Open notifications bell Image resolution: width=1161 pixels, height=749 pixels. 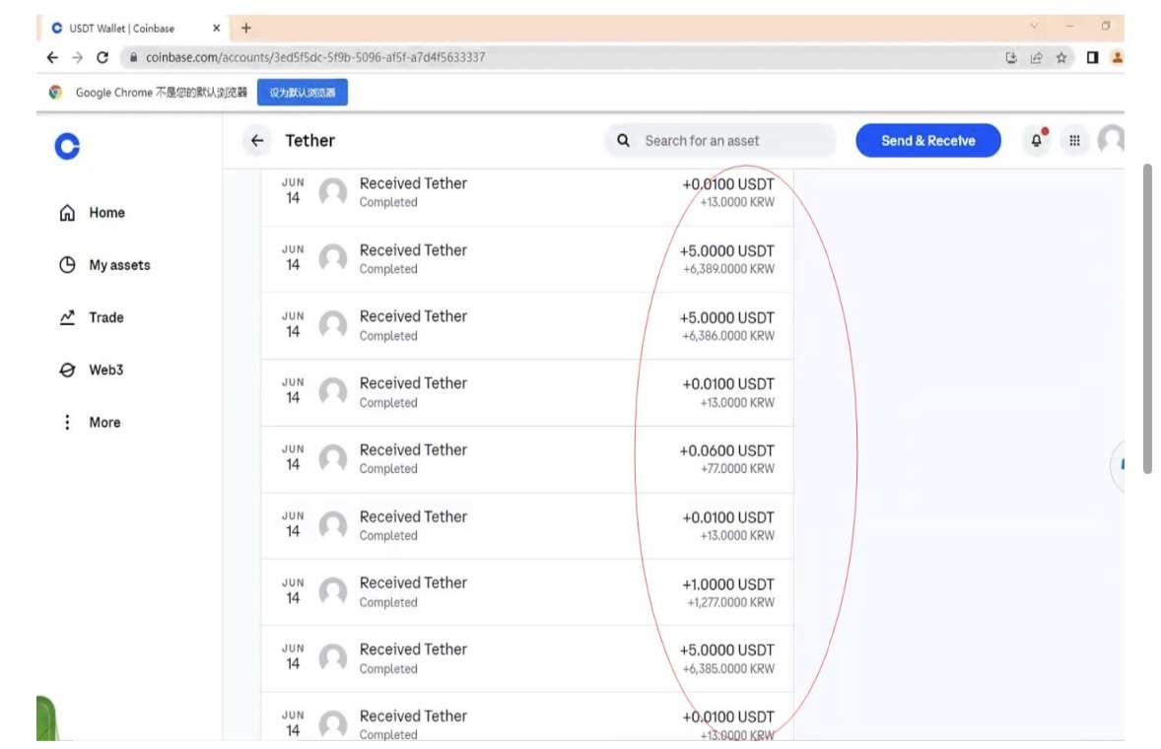point(1037,141)
